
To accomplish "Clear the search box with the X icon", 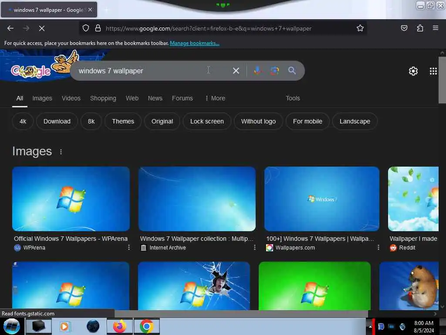I will pyautogui.click(x=236, y=71).
